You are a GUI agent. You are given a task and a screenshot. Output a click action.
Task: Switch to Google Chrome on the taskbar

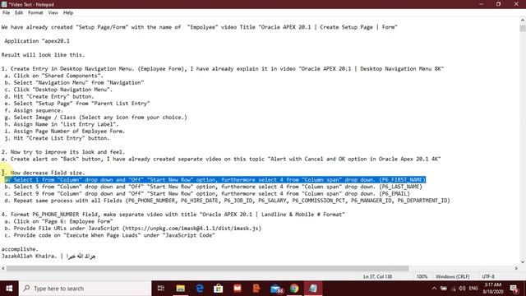(x=294, y=289)
